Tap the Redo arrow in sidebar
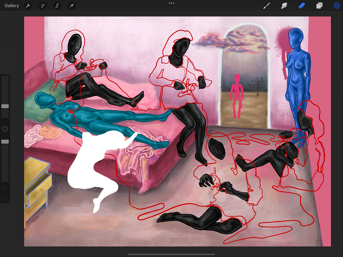Viewport: 343px width, 257px height. click(x=5, y=199)
